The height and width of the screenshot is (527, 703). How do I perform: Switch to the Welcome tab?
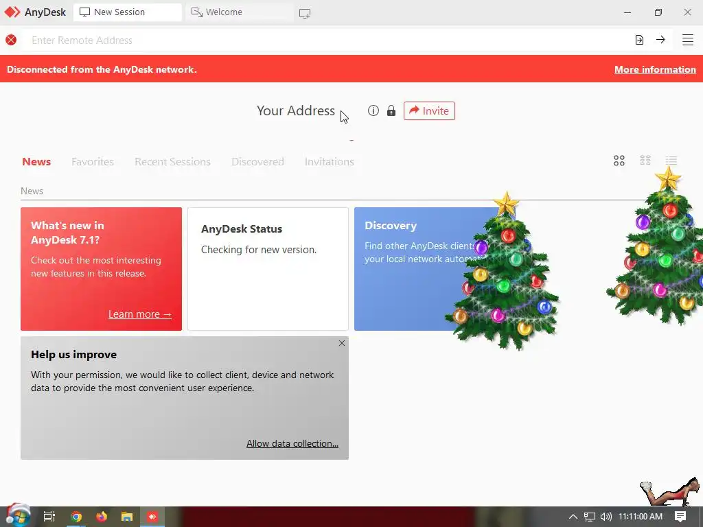point(239,12)
